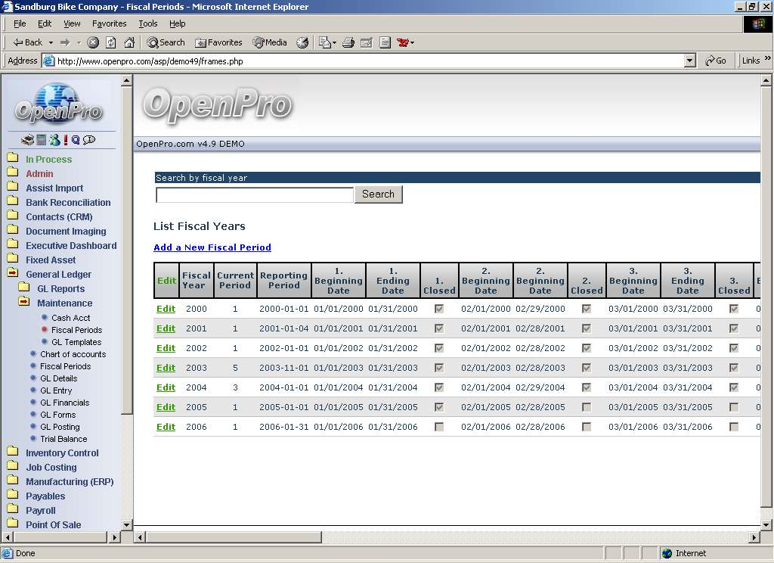Click the browser Stop button icon
774x563 pixels.
click(x=93, y=42)
